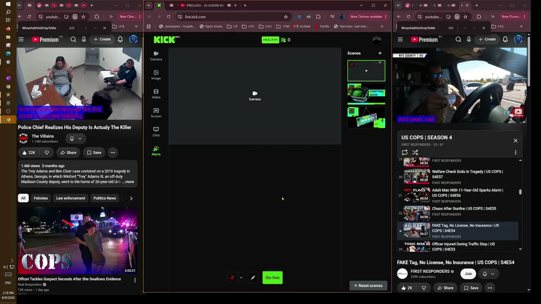Save the Police Chief Realizes video
The height and width of the screenshot is (304, 541).
(94, 152)
